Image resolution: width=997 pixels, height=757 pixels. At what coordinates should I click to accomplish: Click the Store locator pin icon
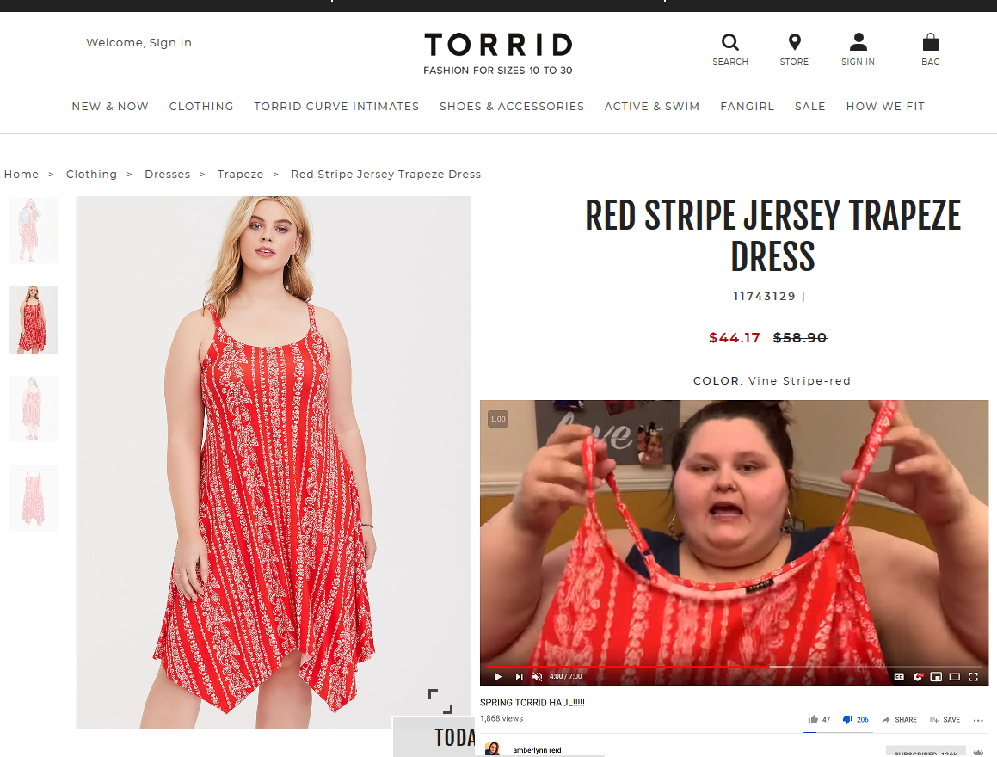coord(794,43)
